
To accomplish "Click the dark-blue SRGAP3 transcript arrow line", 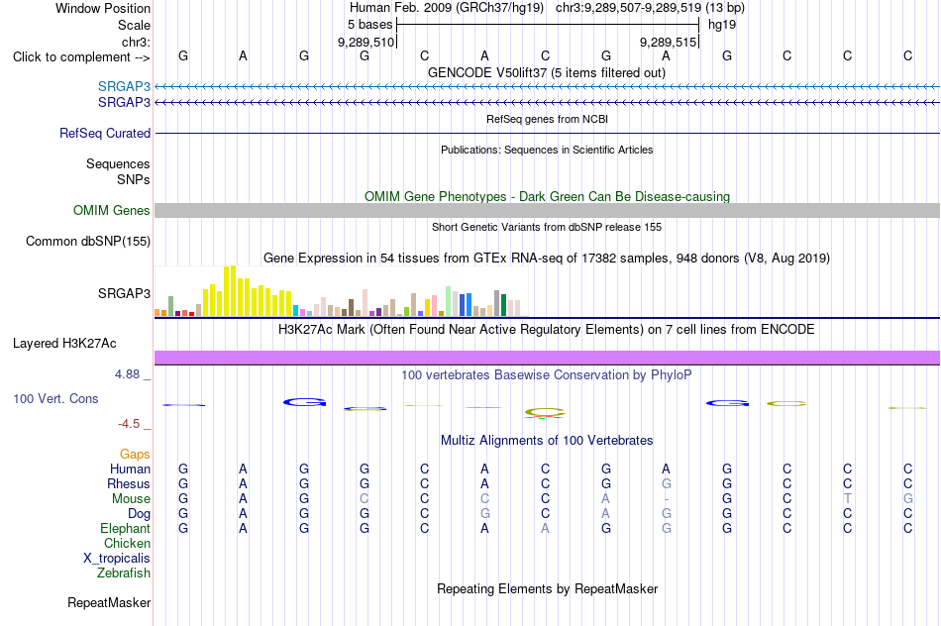I will point(548,103).
